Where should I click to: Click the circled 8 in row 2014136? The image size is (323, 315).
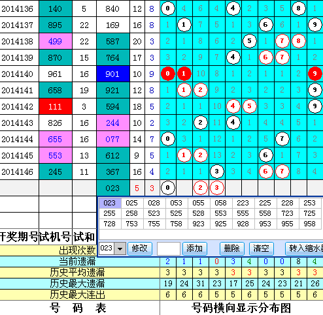tap(298, 8)
